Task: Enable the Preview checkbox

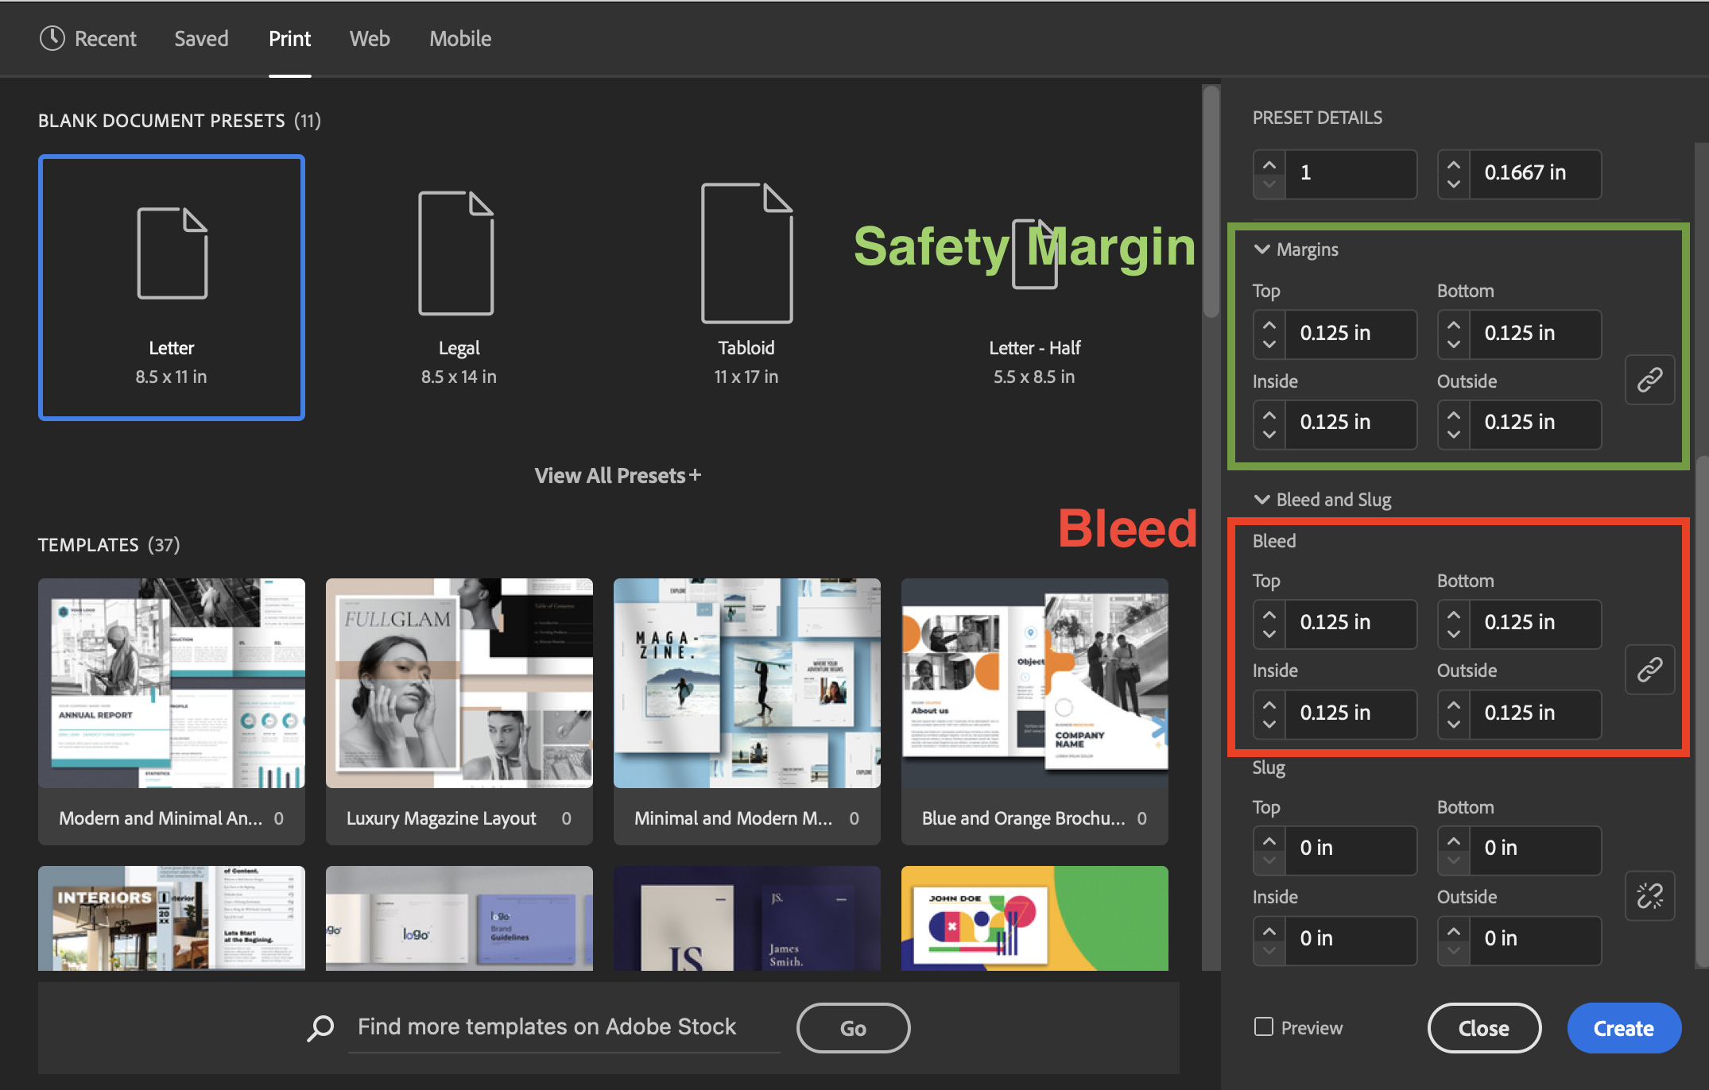Action: point(1264,1026)
